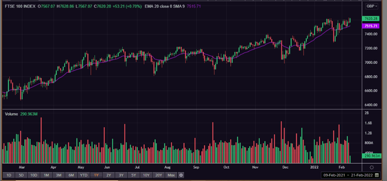Click the Jun label on time axis
Screen dimensions: 387x181
pos(107,167)
